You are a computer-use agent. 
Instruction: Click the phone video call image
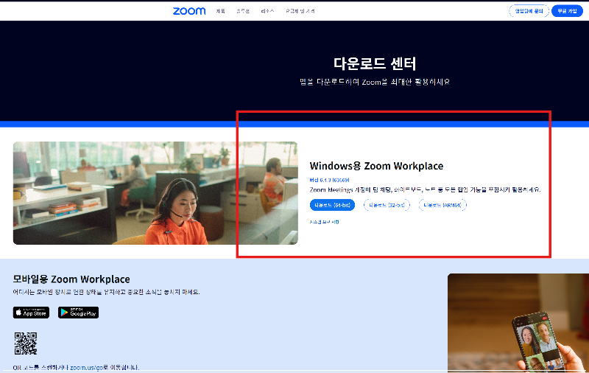pos(518,323)
